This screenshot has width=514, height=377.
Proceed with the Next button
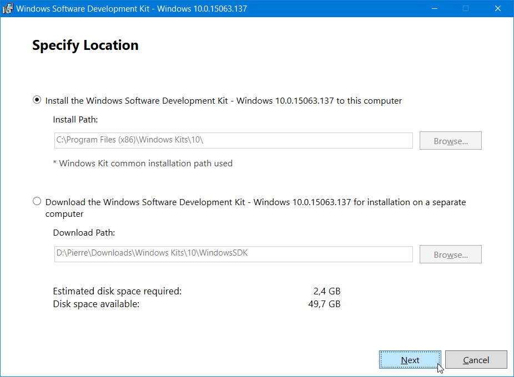[x=410, y=360]
